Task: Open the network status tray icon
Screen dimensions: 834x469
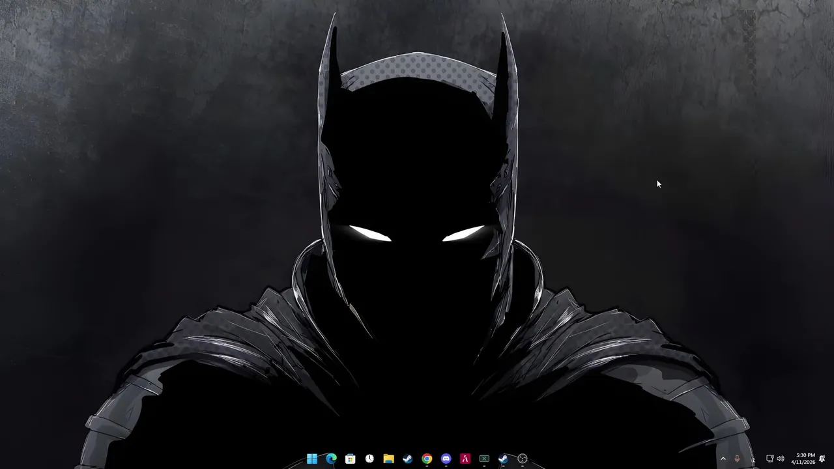Action: 769,459
